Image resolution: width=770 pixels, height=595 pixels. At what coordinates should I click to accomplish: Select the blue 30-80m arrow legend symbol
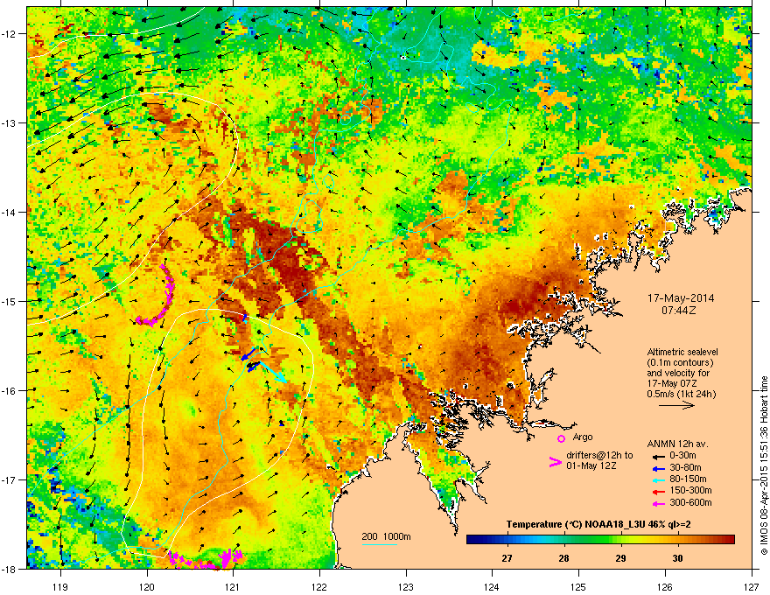click(659, 468)
